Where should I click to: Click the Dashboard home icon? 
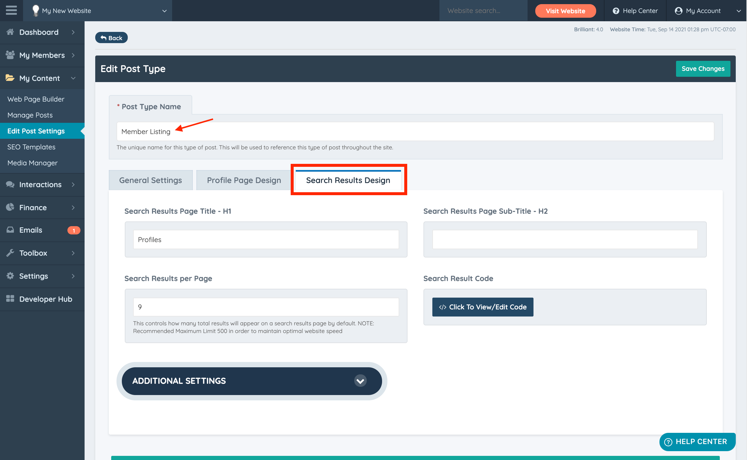pos(10,32)
